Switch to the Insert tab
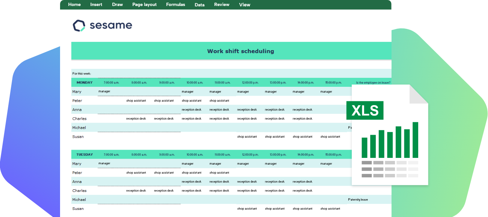The image size is (488, 217). 96,4
